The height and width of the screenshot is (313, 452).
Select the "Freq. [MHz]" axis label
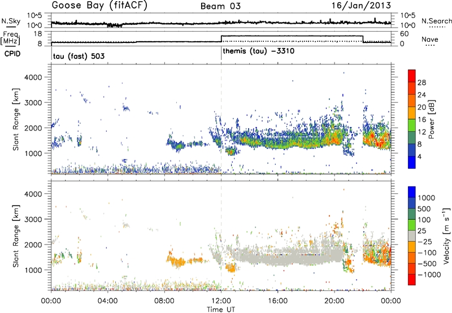10,38
